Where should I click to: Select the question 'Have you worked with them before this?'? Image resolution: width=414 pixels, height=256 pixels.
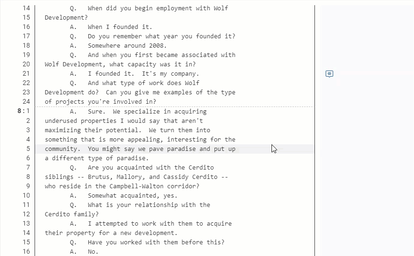[156, 242]
